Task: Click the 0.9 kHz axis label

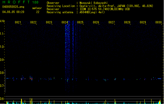Action: 2,60
